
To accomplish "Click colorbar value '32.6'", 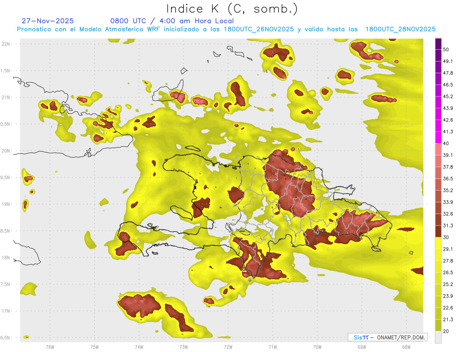I will click(448, 214).
